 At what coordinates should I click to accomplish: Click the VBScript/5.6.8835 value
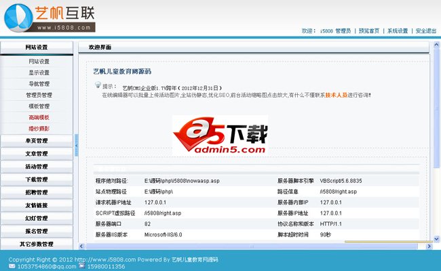[x=341, y=181]
